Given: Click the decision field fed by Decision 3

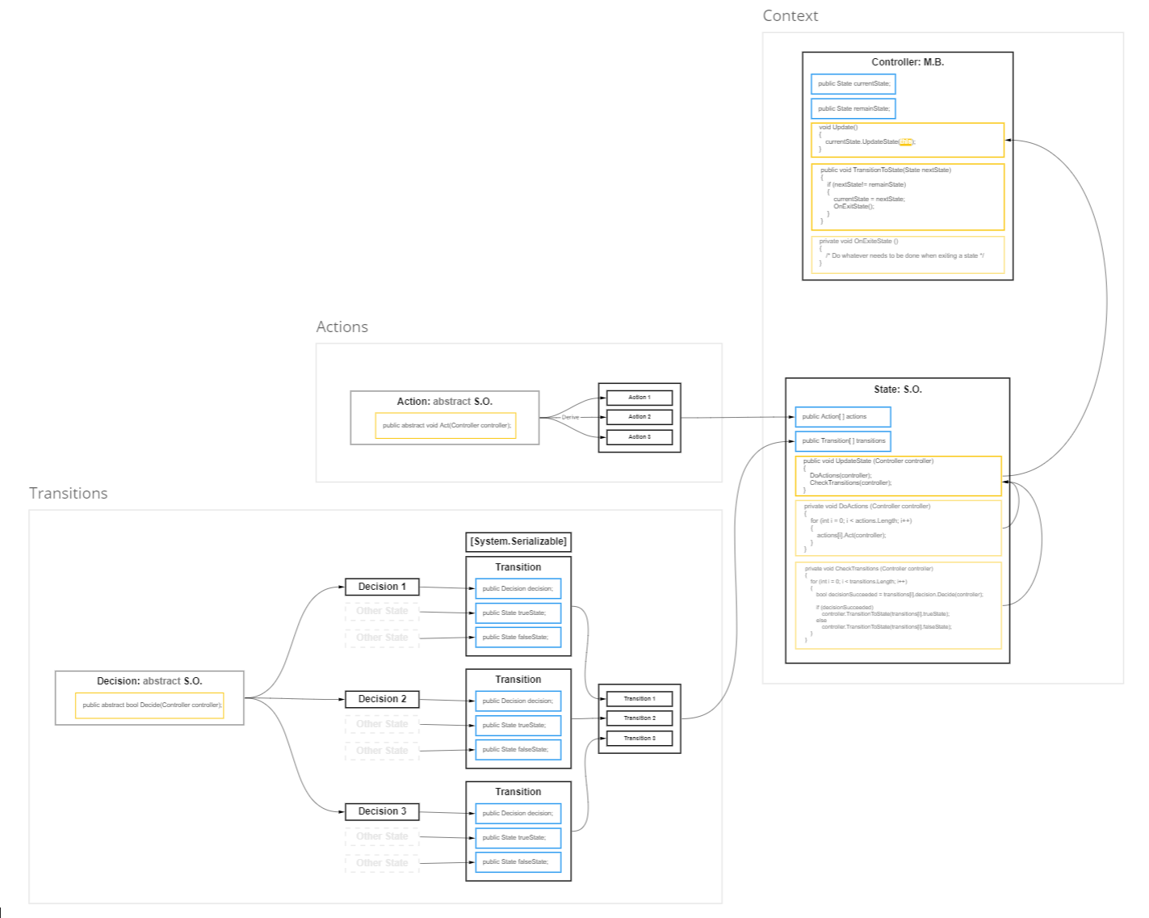Looking at the screenshot, I should tap(518, 814).
